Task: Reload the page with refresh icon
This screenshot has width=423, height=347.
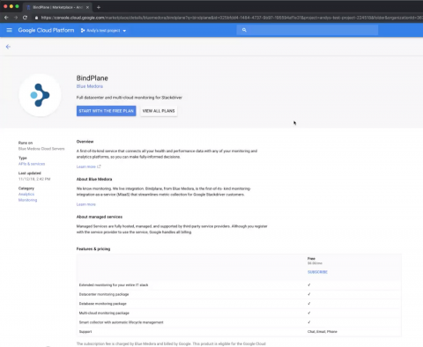Action: 26,18
